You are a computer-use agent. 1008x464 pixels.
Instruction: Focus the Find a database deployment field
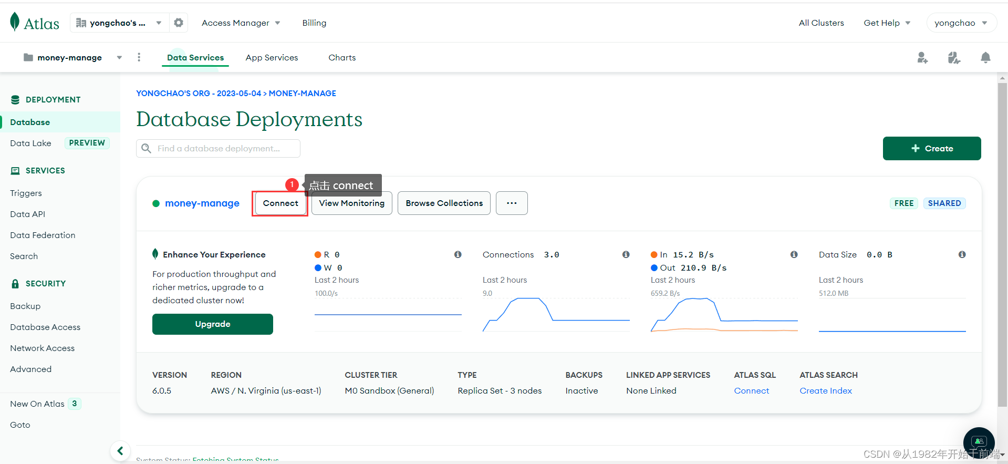[218, 148]
